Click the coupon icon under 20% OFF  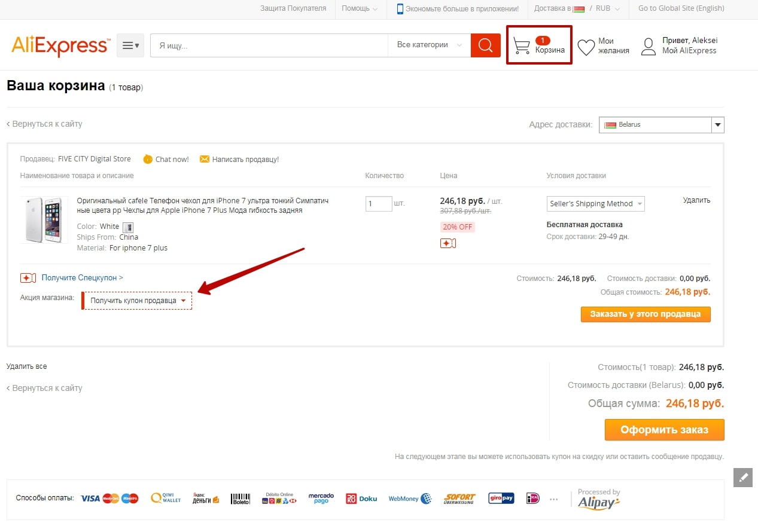click(448, 243)
